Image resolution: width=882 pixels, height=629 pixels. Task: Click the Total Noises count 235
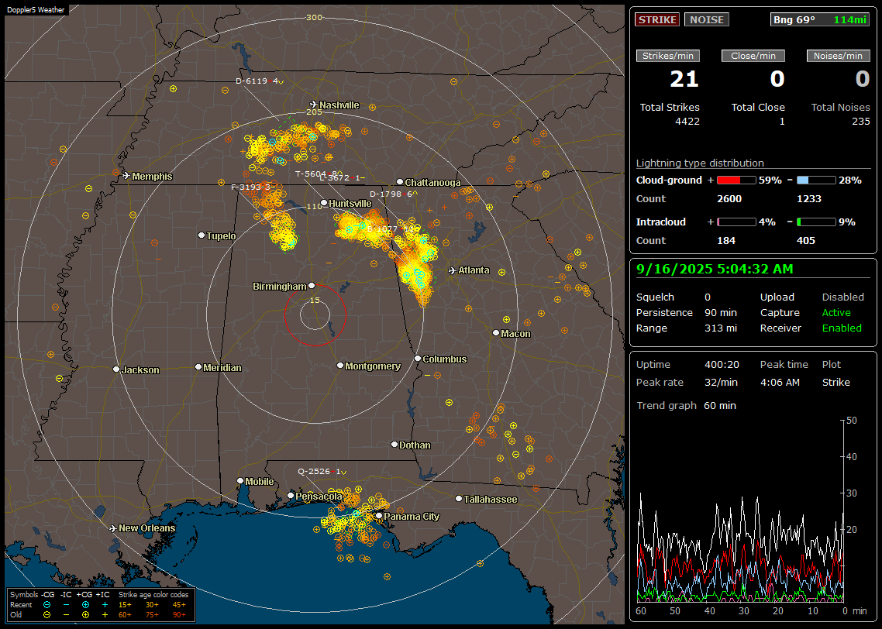pyautogui.click(x=860, y=122)
